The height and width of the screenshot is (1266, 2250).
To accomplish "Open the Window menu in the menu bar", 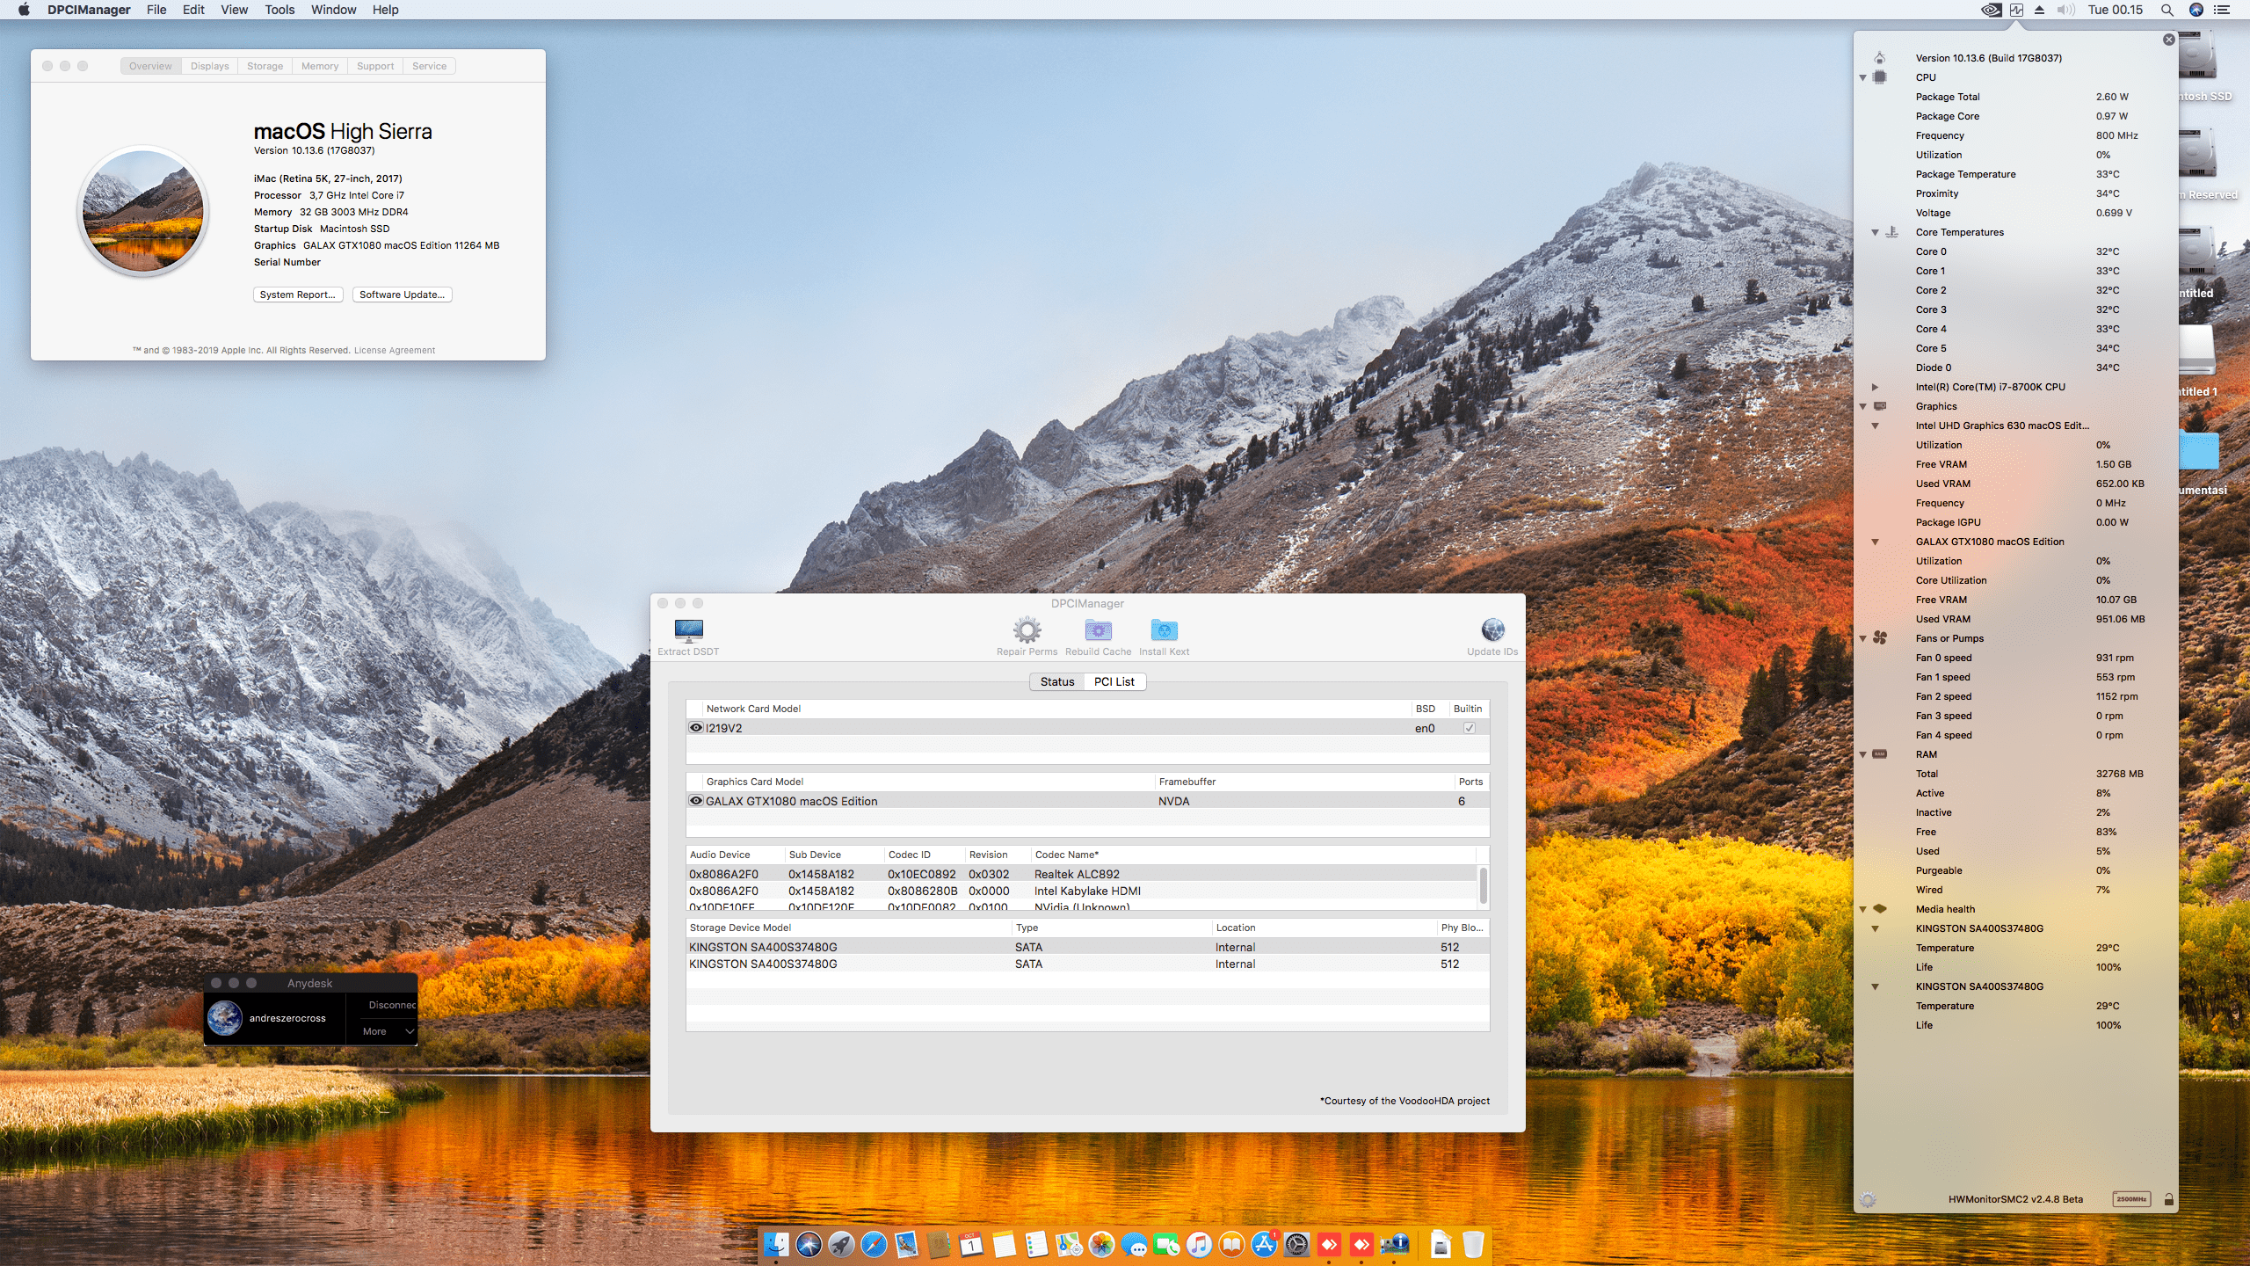I will tap(333, 10).
